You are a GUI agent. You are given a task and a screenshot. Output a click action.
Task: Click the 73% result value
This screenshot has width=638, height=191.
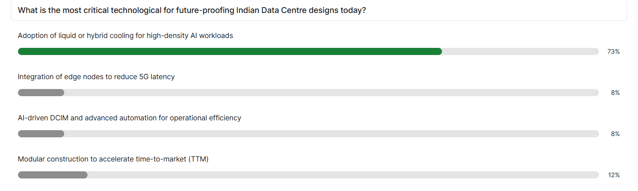coord(613,51)
